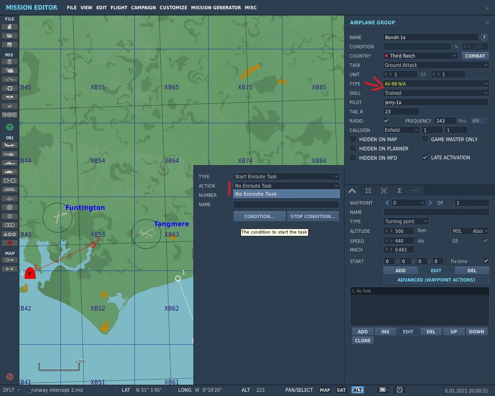Open the Country dropdown Third Reich

tap(420, 56)
